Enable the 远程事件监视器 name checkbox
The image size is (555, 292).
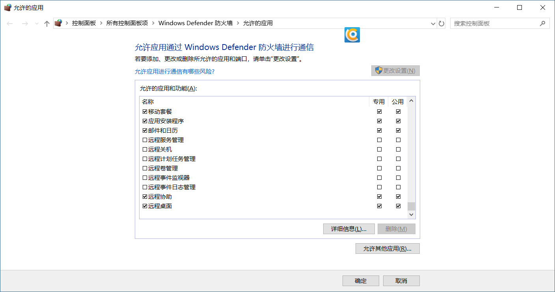(145, 178)
